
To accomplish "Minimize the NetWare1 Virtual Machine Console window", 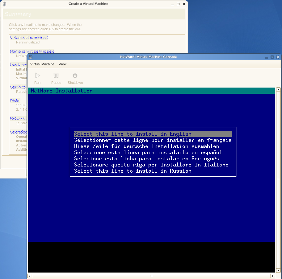I will click(x=267, y=57).
